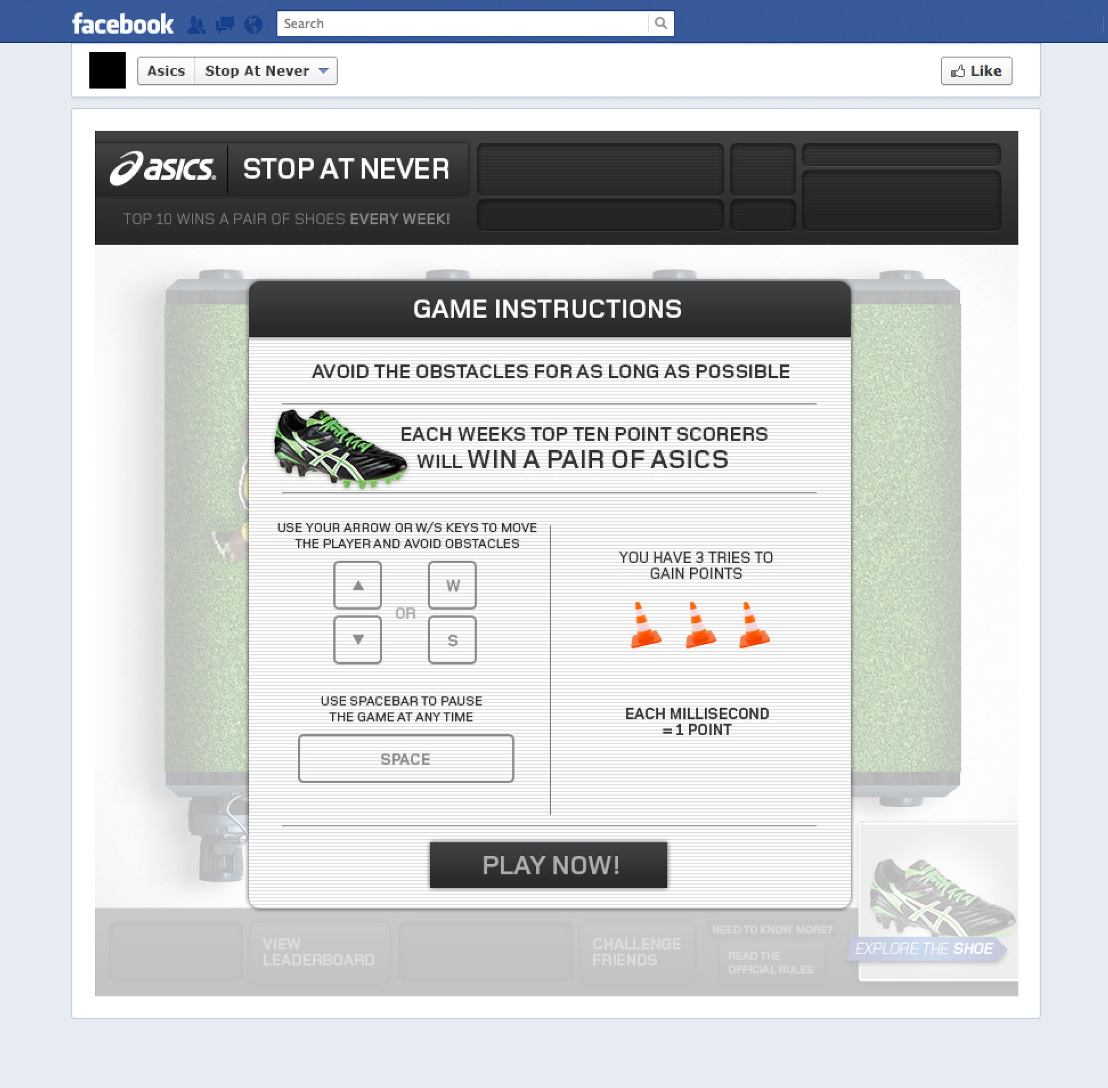Viewport: 1108px width, 1088px height.
Task: Expand the Stop At Never dropdown
Action: click(266, 71)
